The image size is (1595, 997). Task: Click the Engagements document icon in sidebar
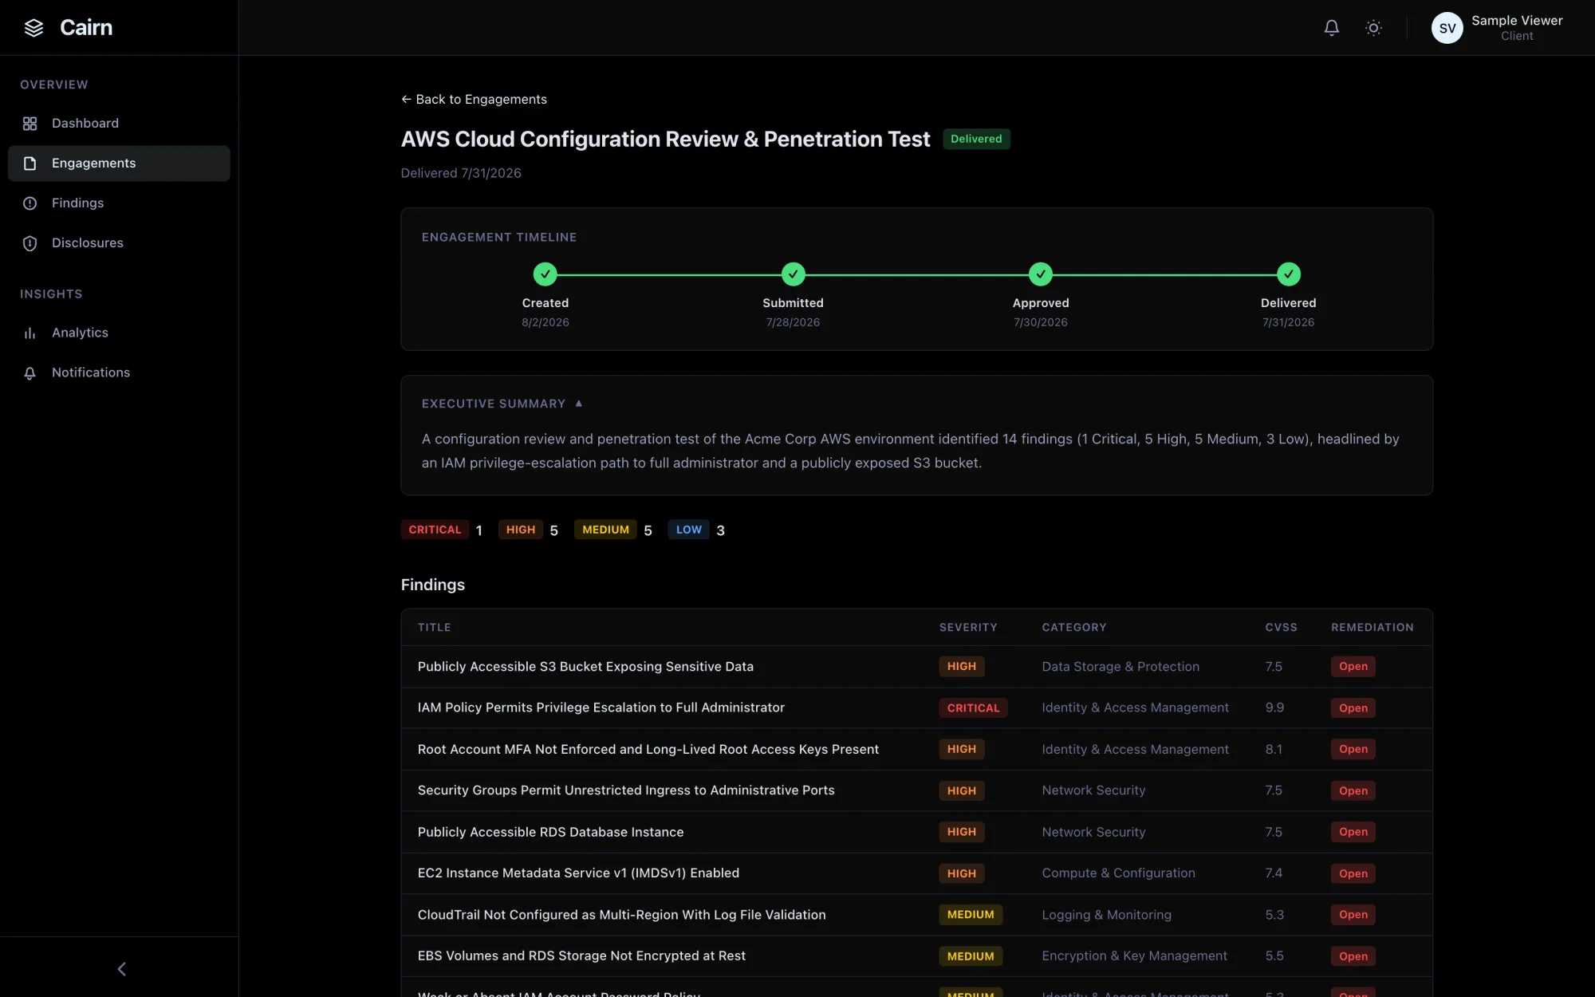click(30, 164)
